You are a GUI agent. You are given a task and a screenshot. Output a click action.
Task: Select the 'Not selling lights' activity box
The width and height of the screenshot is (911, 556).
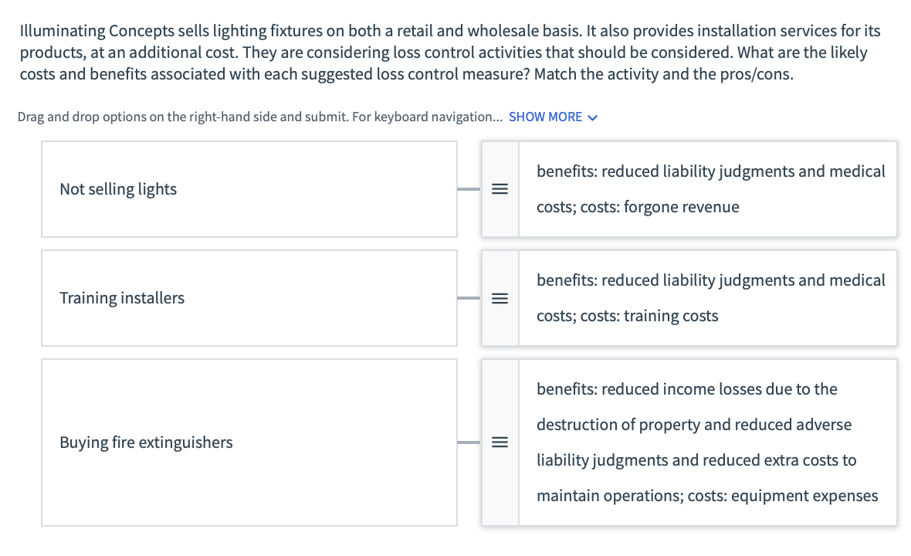[x=249, y=189]
